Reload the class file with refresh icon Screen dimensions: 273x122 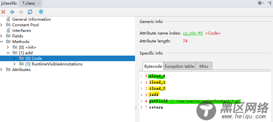[x=30, y=12]
